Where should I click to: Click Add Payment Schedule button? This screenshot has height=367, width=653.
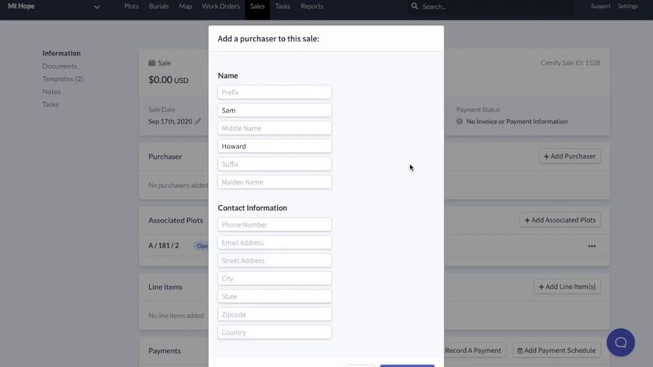[x=556, y=351]
